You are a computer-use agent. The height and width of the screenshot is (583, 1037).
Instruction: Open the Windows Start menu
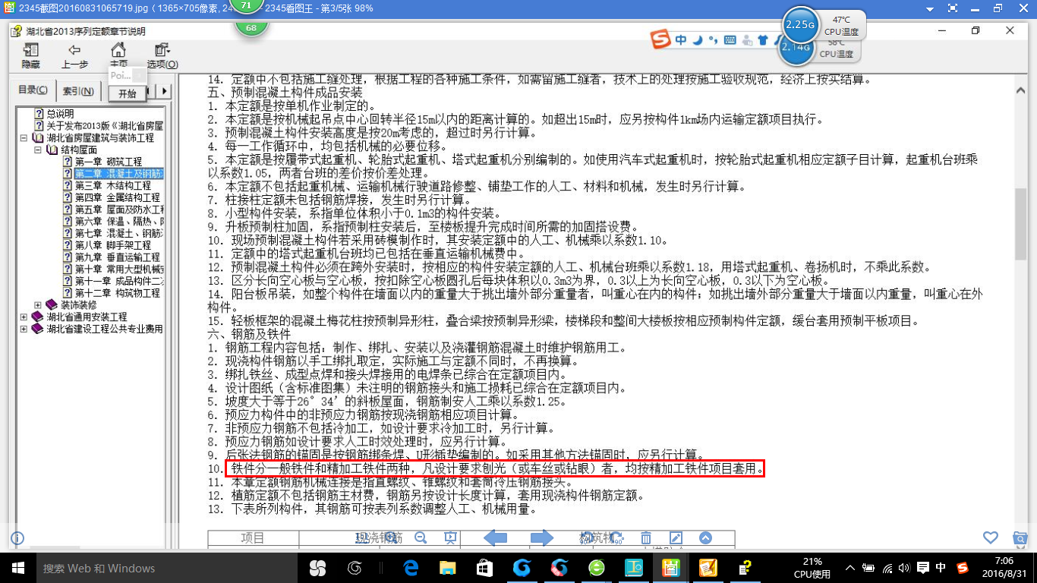click(17, 568)
